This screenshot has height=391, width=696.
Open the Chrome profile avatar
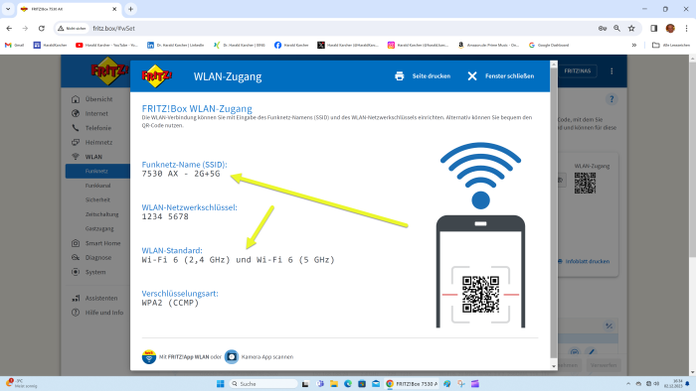pos(670,29)
